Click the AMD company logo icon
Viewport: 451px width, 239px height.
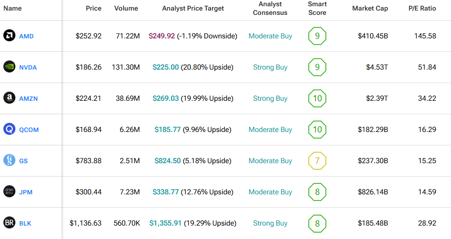click(9, 36)
